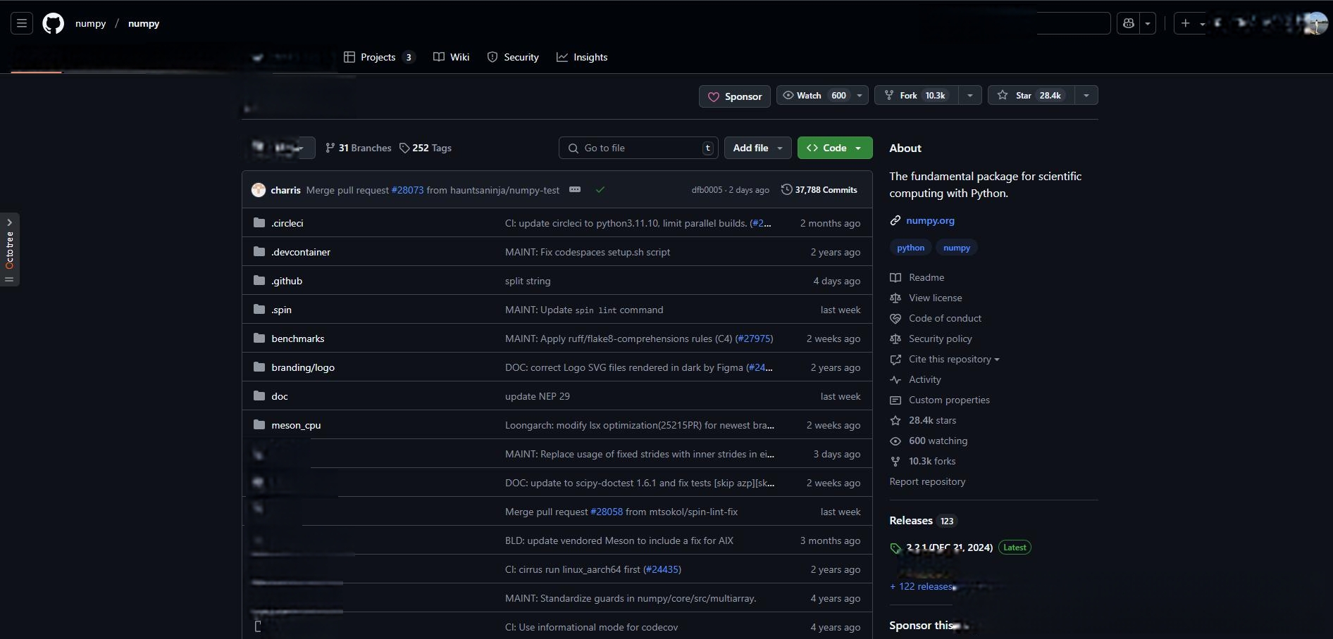Open the branch selector dropdown
The height and width of the screenshot is (639, 1333).
pos(280,148)
